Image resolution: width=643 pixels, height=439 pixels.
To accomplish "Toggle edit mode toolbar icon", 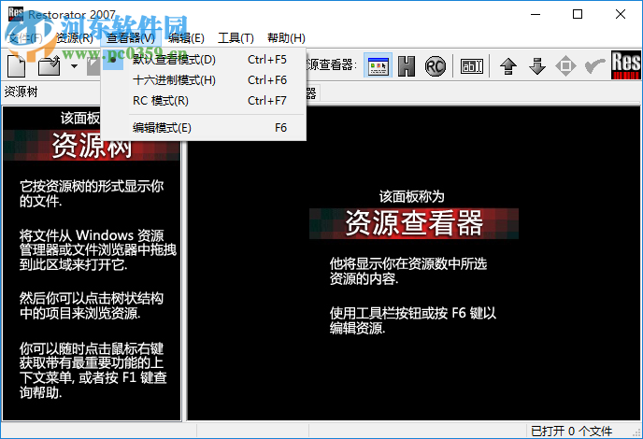I will click(x=472, y=66).
